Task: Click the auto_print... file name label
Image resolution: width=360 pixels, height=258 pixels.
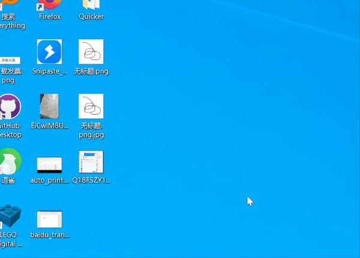Action: coord(50,180)
